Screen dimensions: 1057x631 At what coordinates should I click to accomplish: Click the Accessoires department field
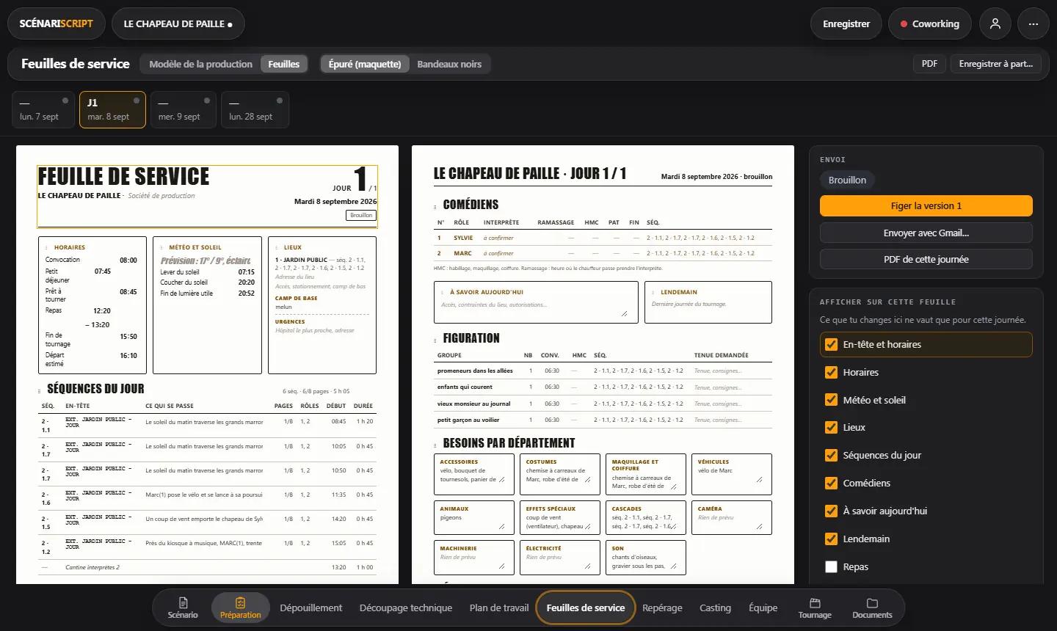474,475
